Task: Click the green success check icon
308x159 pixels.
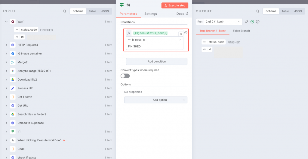Action: click(252, 22)
